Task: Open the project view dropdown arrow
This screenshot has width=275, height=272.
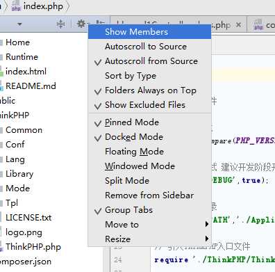Action: click(19, 24)
